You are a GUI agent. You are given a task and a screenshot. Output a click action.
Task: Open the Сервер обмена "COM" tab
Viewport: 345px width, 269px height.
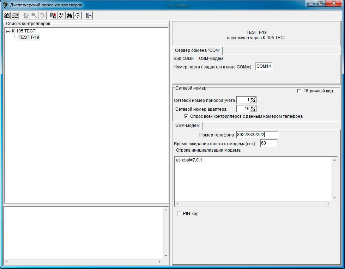click(x=197, y=50)
